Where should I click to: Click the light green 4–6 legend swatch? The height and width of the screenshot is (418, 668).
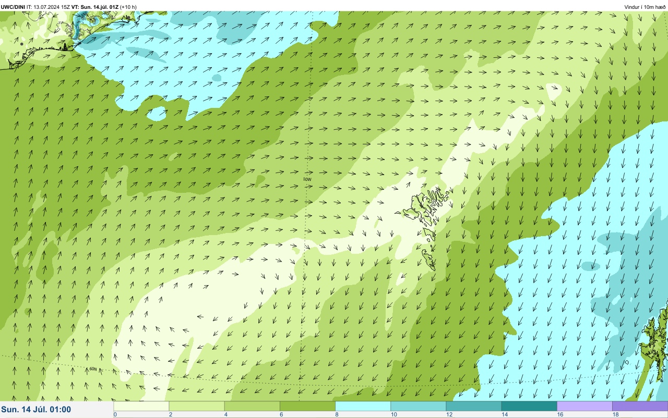point(252,406)
